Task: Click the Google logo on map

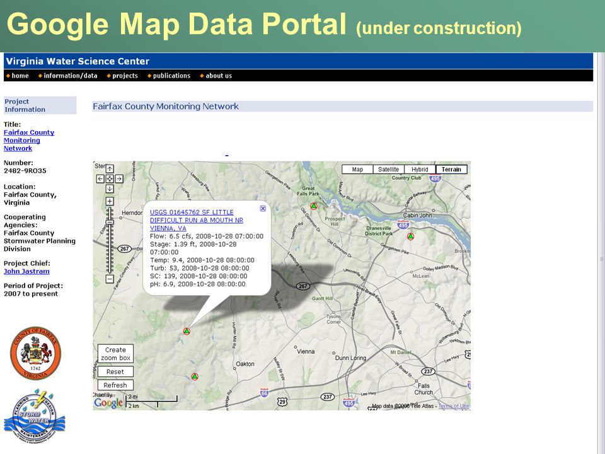Action: (x=108, y=403)
